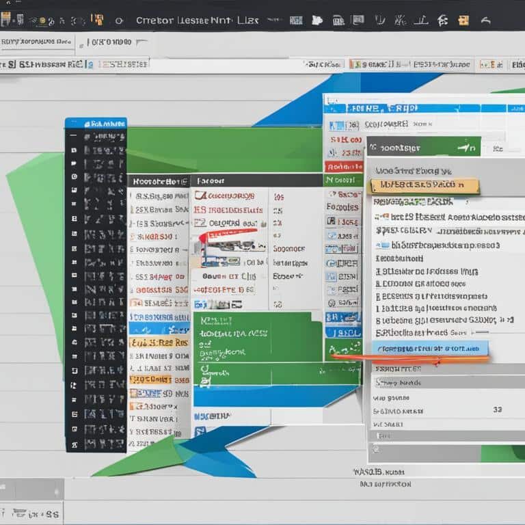
Task: Click the caret arrow icon at far top-right
Action: coord(486,21)
